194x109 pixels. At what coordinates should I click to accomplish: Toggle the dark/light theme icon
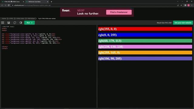(x=21, y=23)
